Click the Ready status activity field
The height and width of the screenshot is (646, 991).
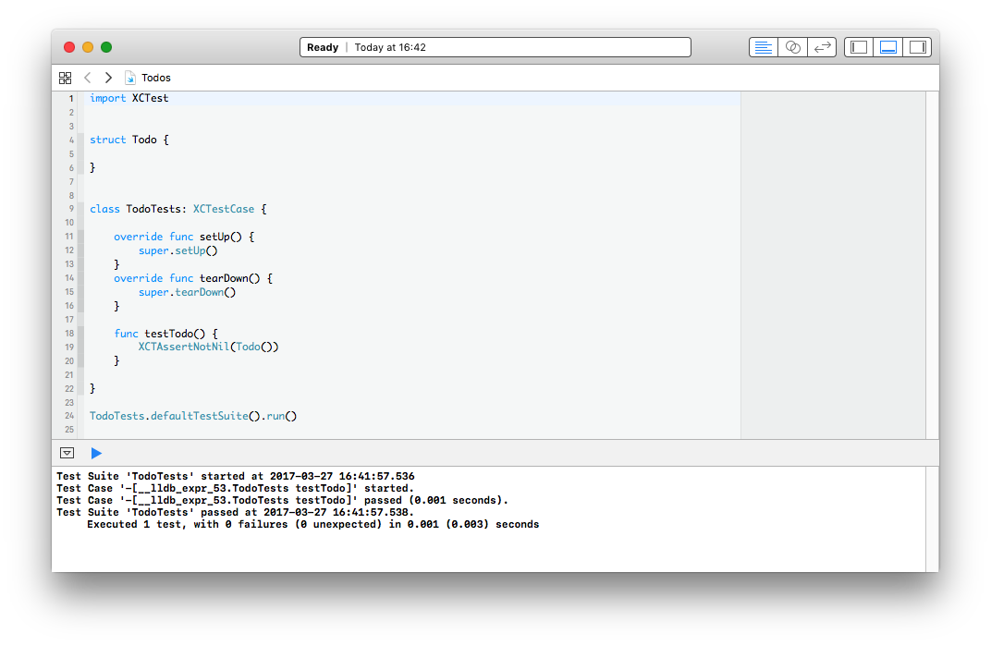pyautogui.click(x=495, y=47)
